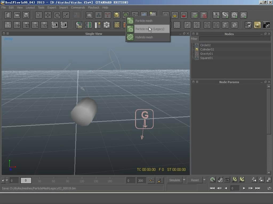This screenshot has width=273, height=204.
Task: Save the project with the floppy disk icon
Action: click(x=26, y=15)
